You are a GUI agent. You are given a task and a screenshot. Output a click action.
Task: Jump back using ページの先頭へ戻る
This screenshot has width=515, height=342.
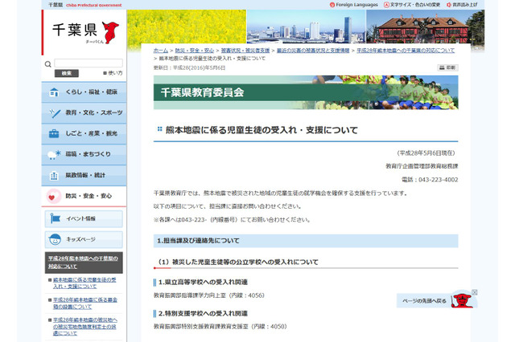[424, 300]
